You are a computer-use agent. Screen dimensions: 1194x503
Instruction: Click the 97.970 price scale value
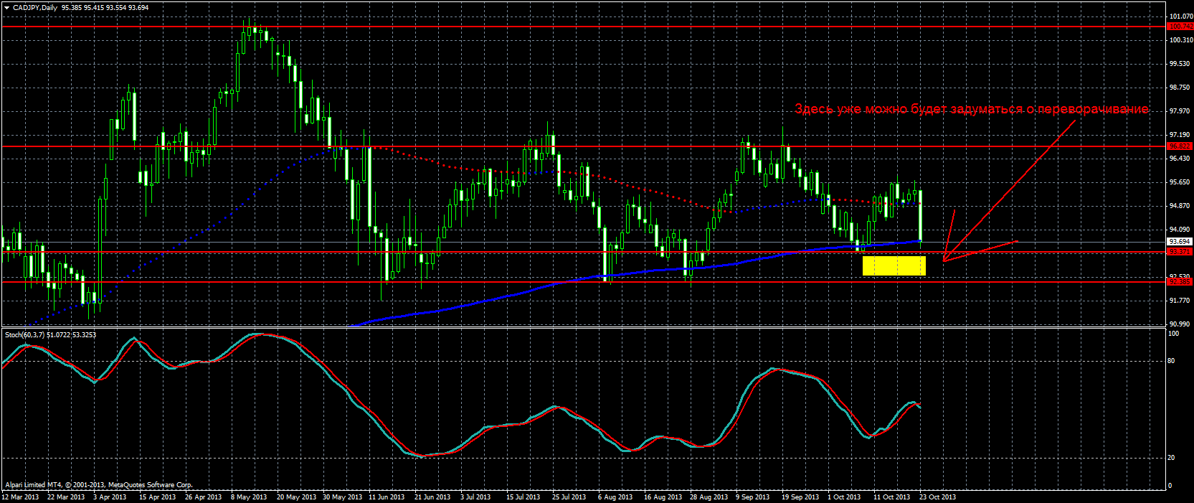1181,111
